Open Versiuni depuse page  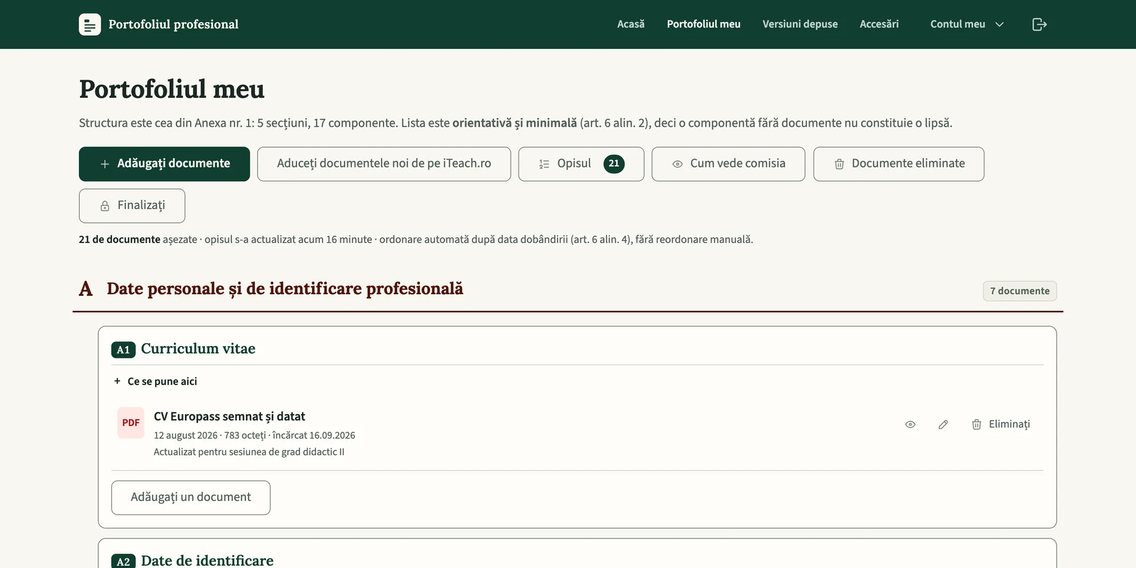800,24
